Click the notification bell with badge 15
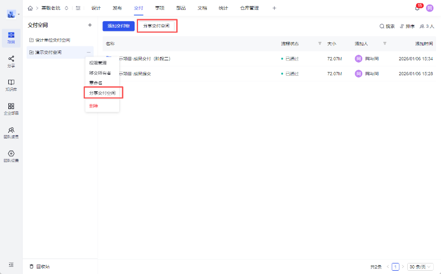441x274 pixels. [417, 8]
